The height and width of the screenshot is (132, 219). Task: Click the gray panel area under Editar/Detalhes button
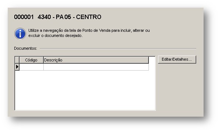point(177,89)
